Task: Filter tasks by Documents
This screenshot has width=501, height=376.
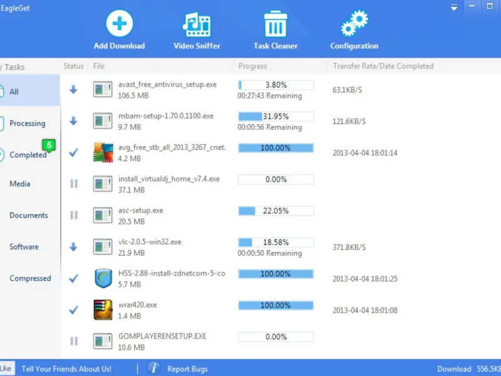Action: point(29,215)
